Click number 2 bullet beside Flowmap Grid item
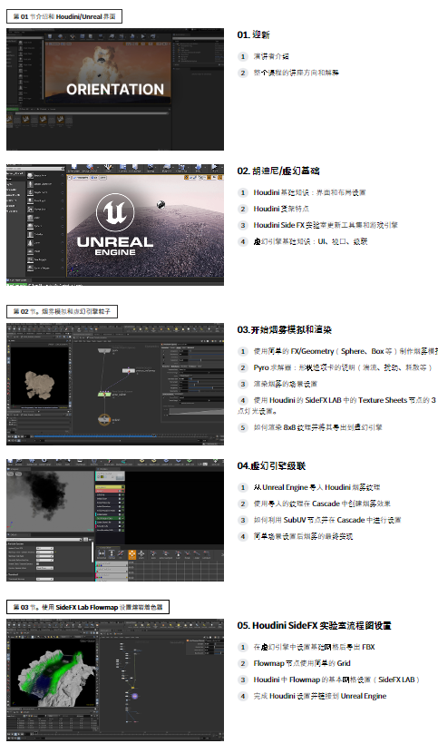Viewport: 438px width, 753px height. pyautogui.click(x=243, y=664)
